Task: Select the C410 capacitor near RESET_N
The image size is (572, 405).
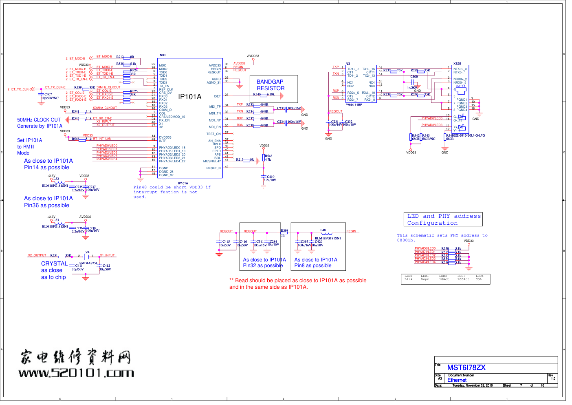Action: pyautogui.click(x=264, y=177)
